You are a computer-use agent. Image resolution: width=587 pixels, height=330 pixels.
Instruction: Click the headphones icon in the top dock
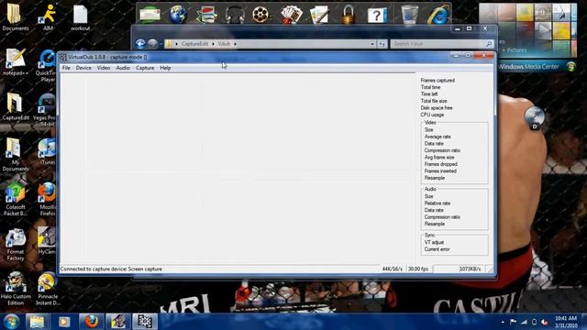click(x=235, y=15)
